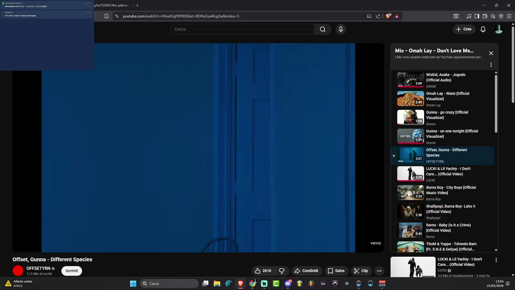Click the Windows taskbar Cerca search box

coord(169,284)
